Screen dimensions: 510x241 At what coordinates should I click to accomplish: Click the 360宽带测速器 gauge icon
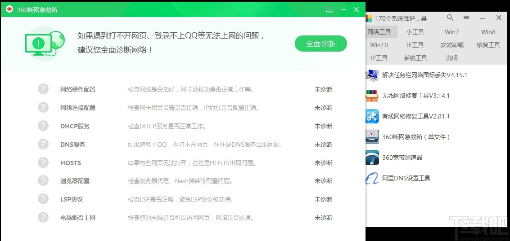coord(372,158)
